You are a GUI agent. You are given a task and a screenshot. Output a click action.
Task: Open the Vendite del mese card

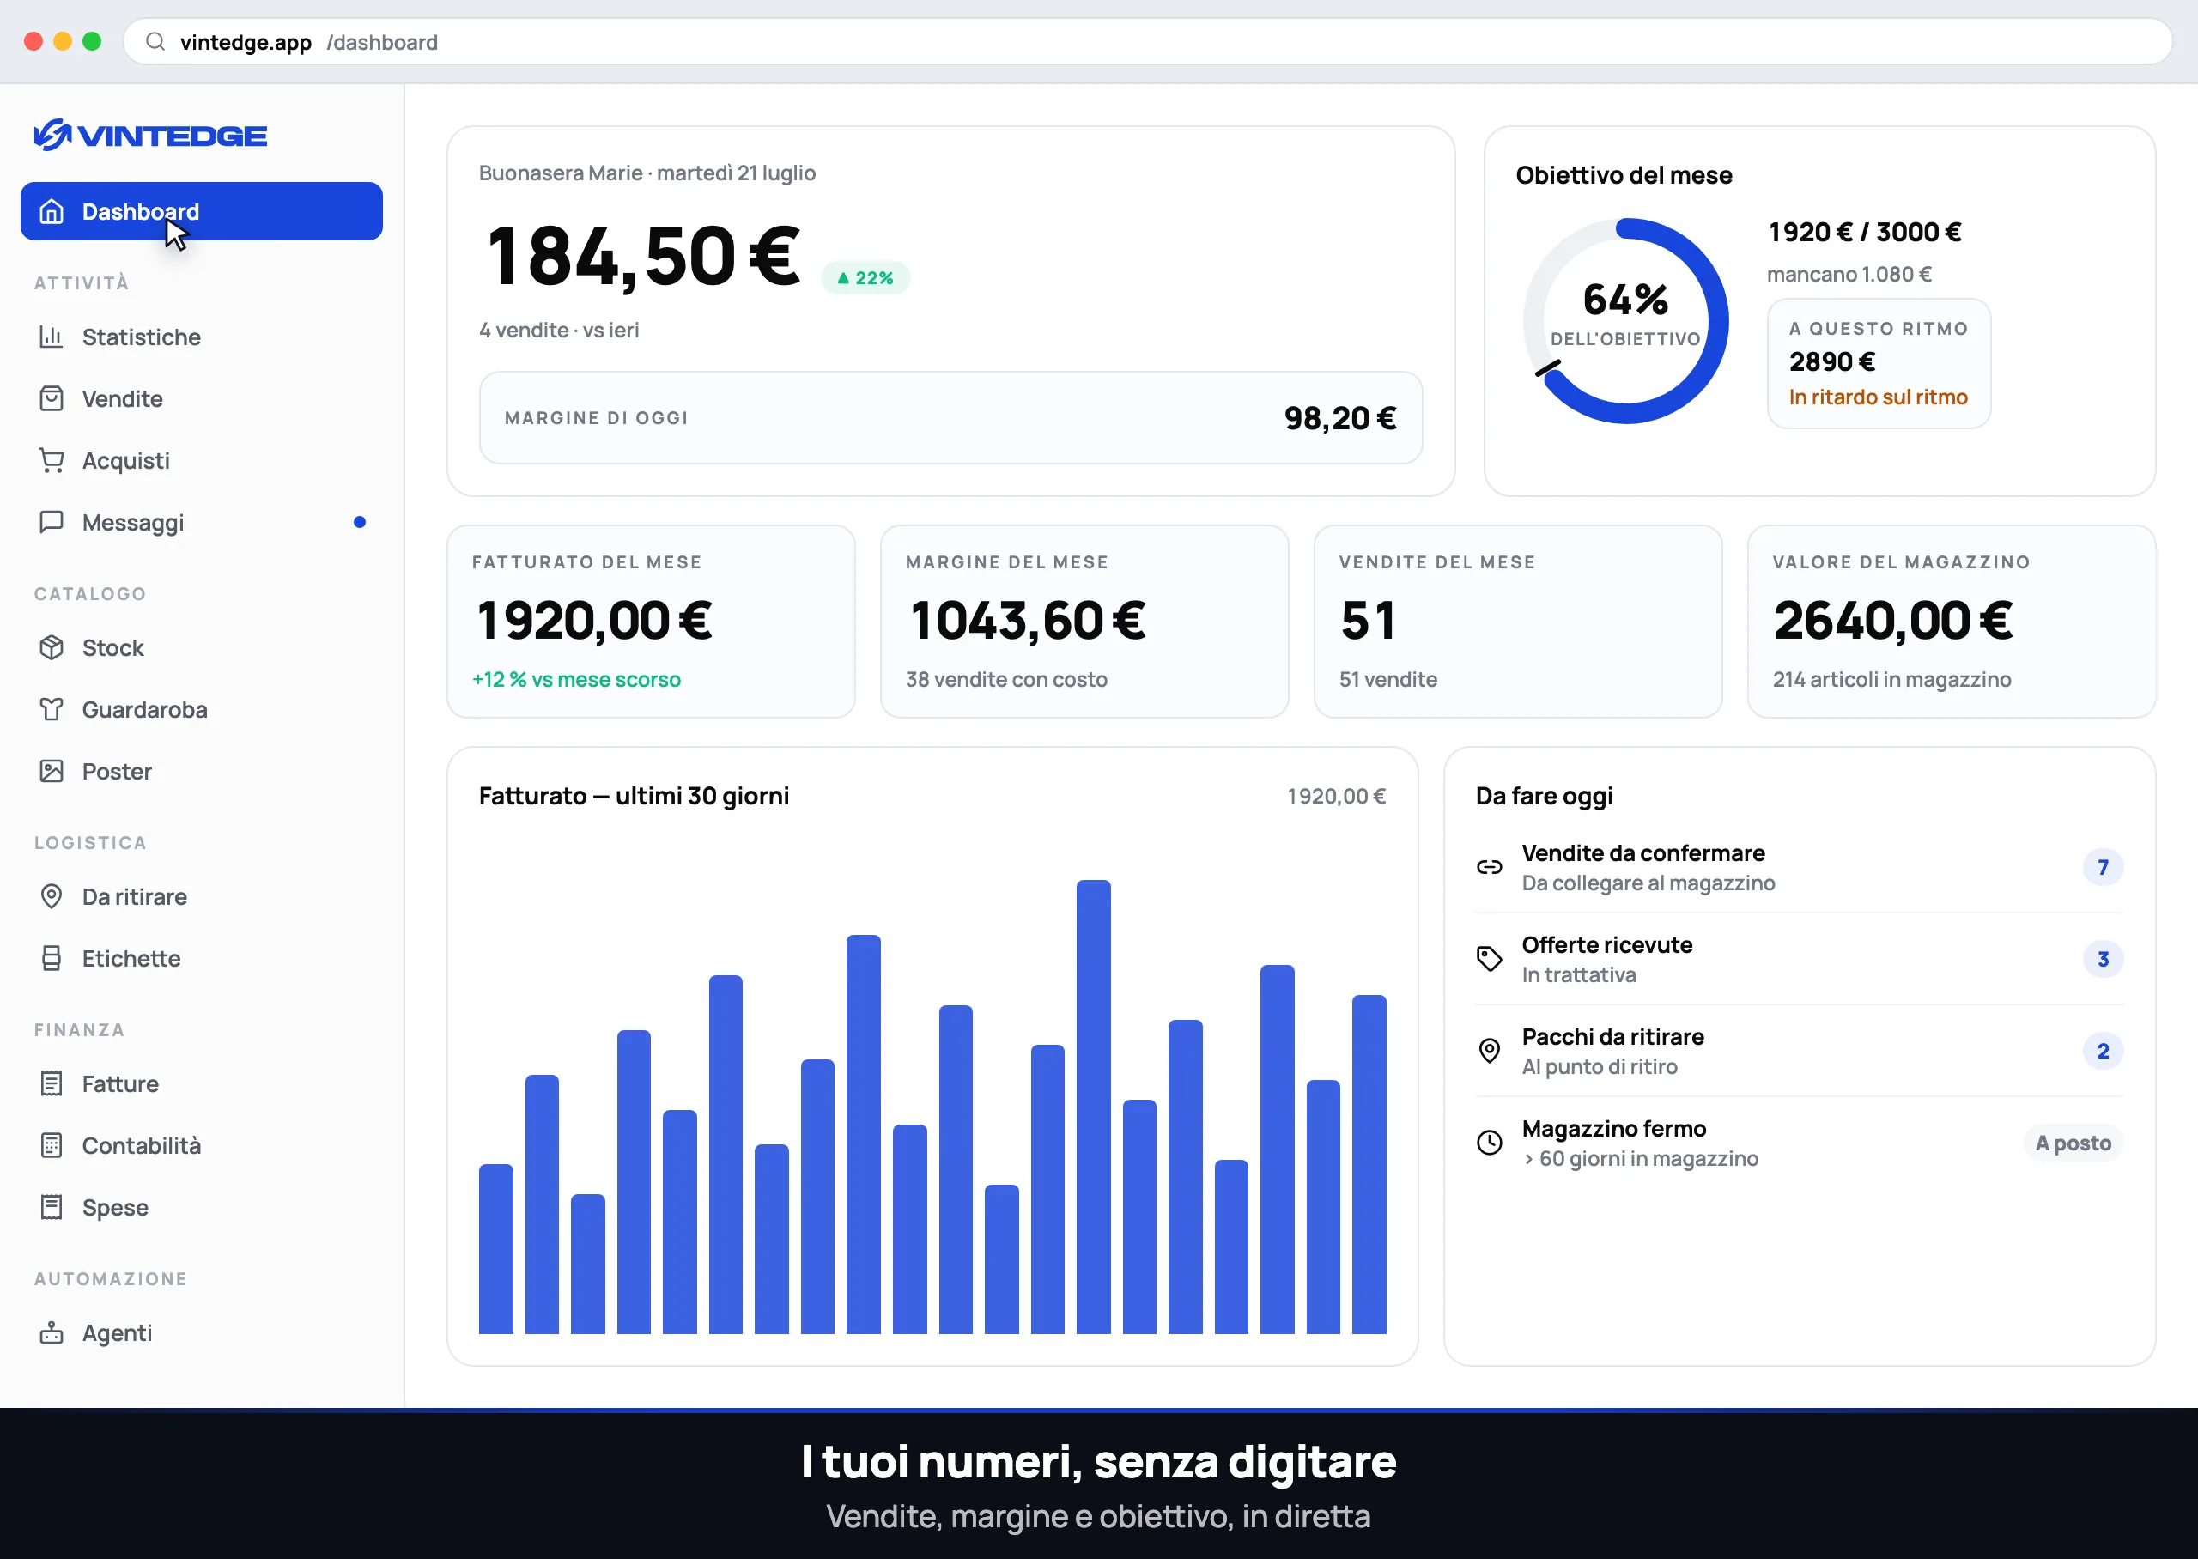click(1517, 621)
